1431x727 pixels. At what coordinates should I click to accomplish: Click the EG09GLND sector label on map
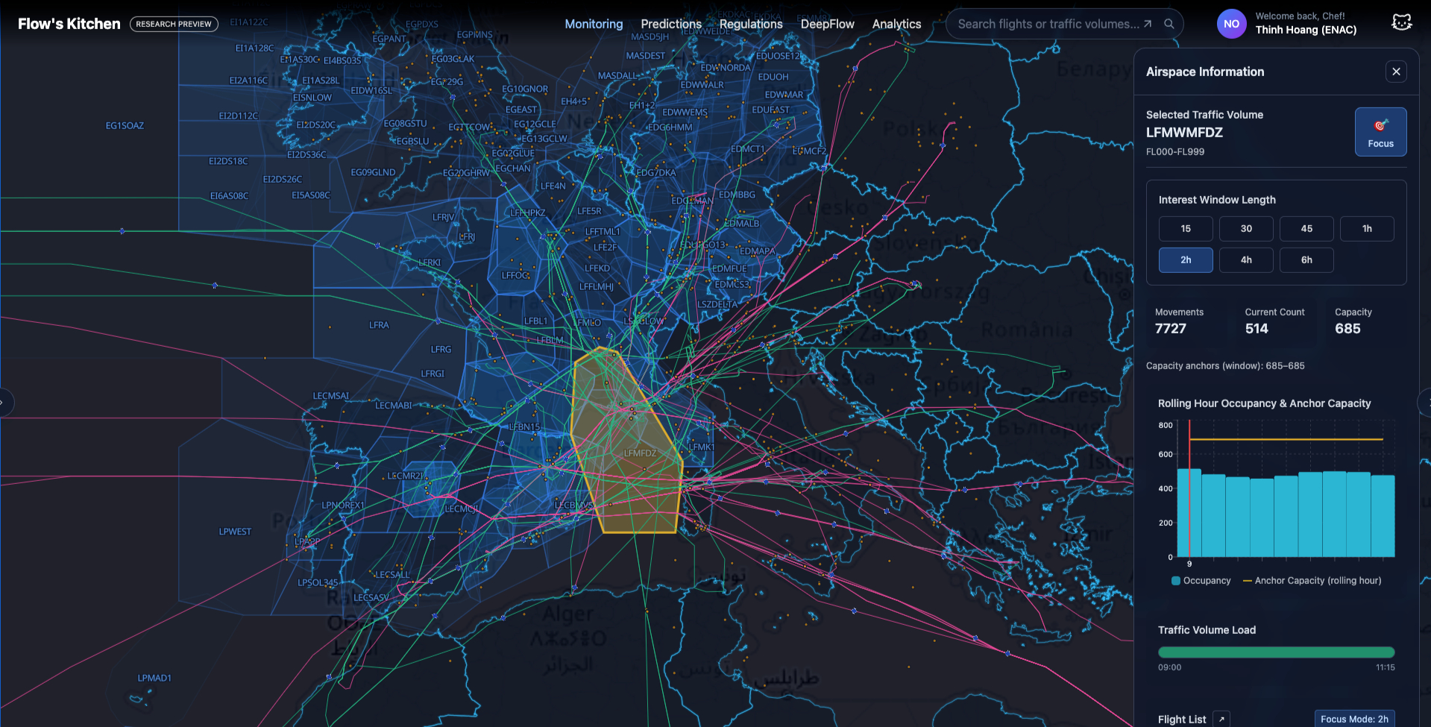click(x=373, y=172)
